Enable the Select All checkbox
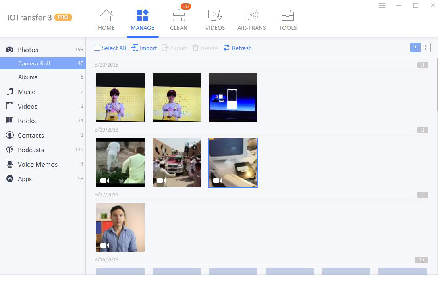Image resolution: width=438 pixels, height=282 pixels. coord(97,48)
